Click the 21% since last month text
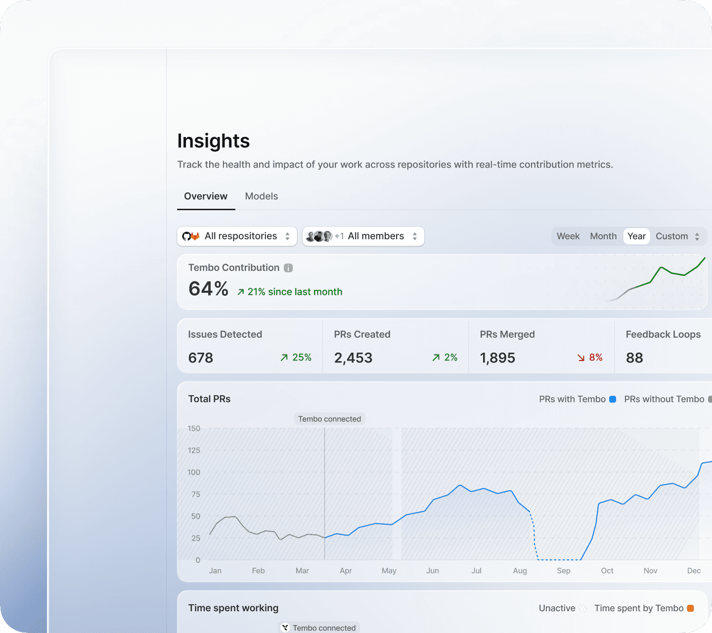712x633 pixels. (x=295, y=292)
